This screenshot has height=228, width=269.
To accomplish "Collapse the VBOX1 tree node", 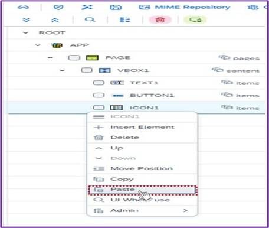I will coord(62,70).
